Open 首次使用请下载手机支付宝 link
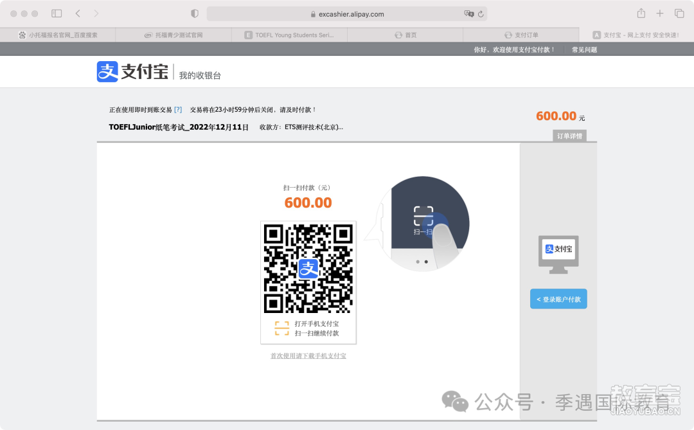694x430 pixels. [308, 355]
